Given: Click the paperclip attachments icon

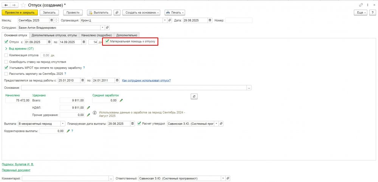Looking at the screenshot, I should tap(117, 12).
